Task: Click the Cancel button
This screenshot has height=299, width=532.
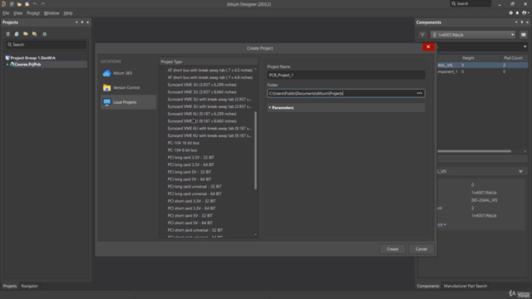Action: (421, 249)
